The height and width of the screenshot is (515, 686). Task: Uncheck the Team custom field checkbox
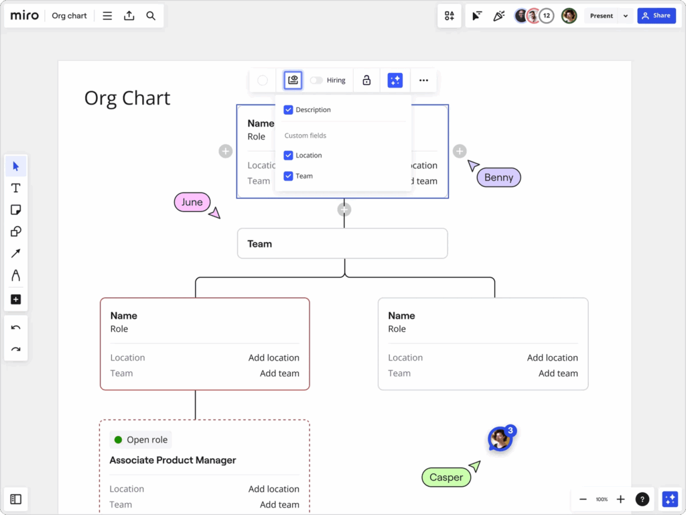[x=288, y=176]
